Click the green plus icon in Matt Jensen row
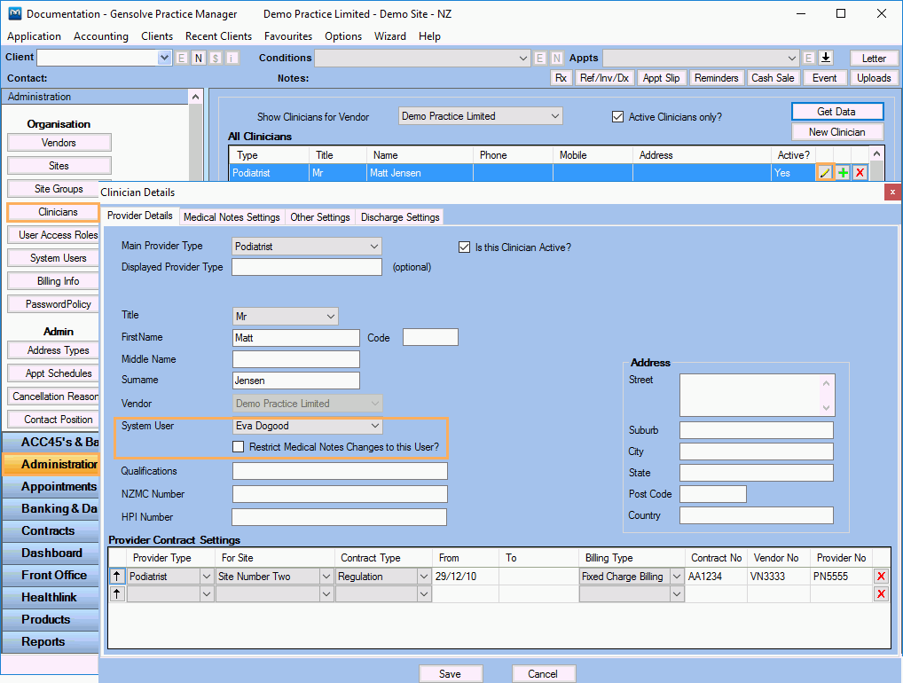 [843, 173]
